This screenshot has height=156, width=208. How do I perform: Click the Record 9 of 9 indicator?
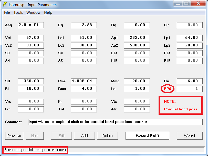[147, 136]
